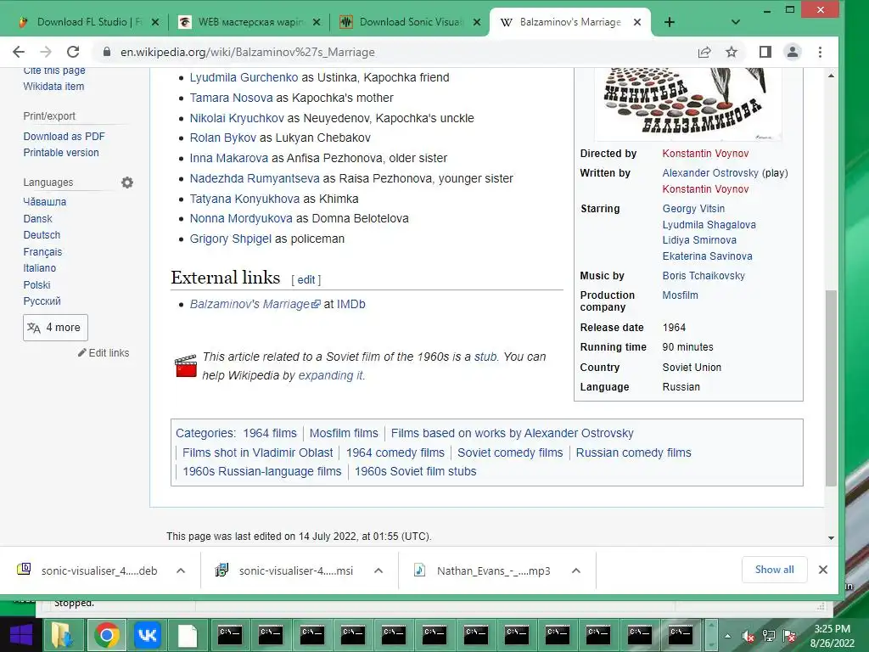869x652 pixels.
Task: Share this page via share icon
Action: pyautogui.click(x=704, y=52)
